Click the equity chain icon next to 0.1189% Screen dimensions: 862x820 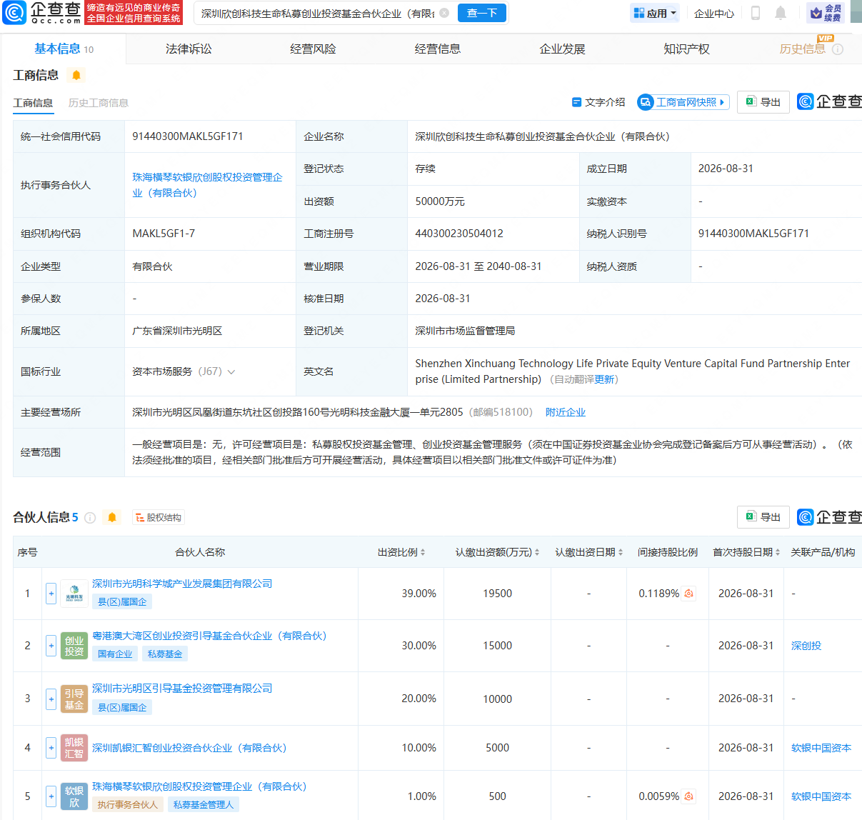pyautogui.click(x=689, y=594)
